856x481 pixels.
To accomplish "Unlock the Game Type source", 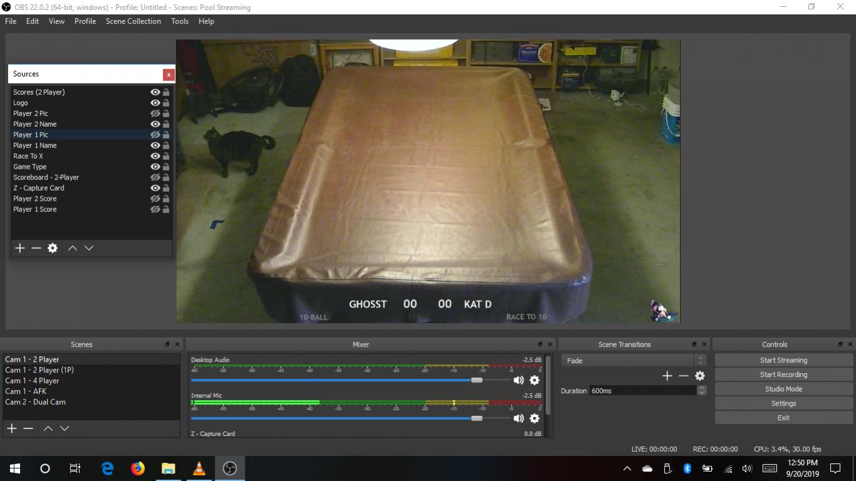I will pyautogui.click(x=166, y=167).
